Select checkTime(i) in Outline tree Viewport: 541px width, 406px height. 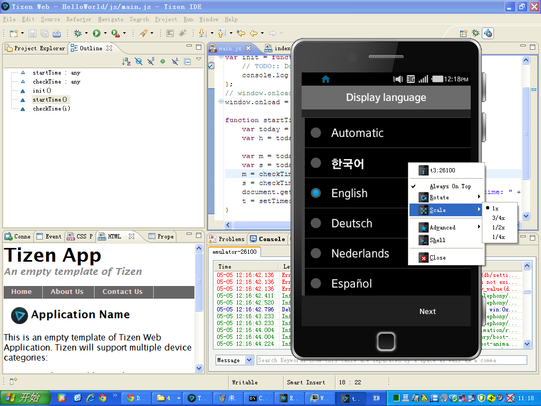point(51,109)
